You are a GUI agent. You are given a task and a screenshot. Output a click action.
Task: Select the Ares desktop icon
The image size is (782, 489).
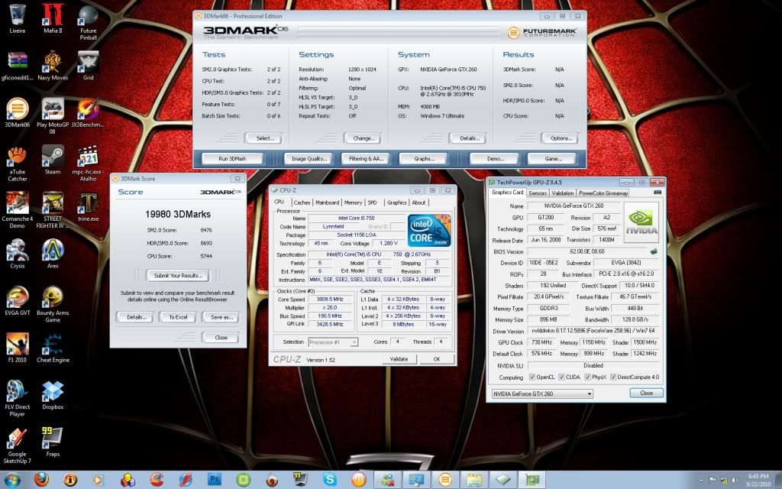point(53,254)
